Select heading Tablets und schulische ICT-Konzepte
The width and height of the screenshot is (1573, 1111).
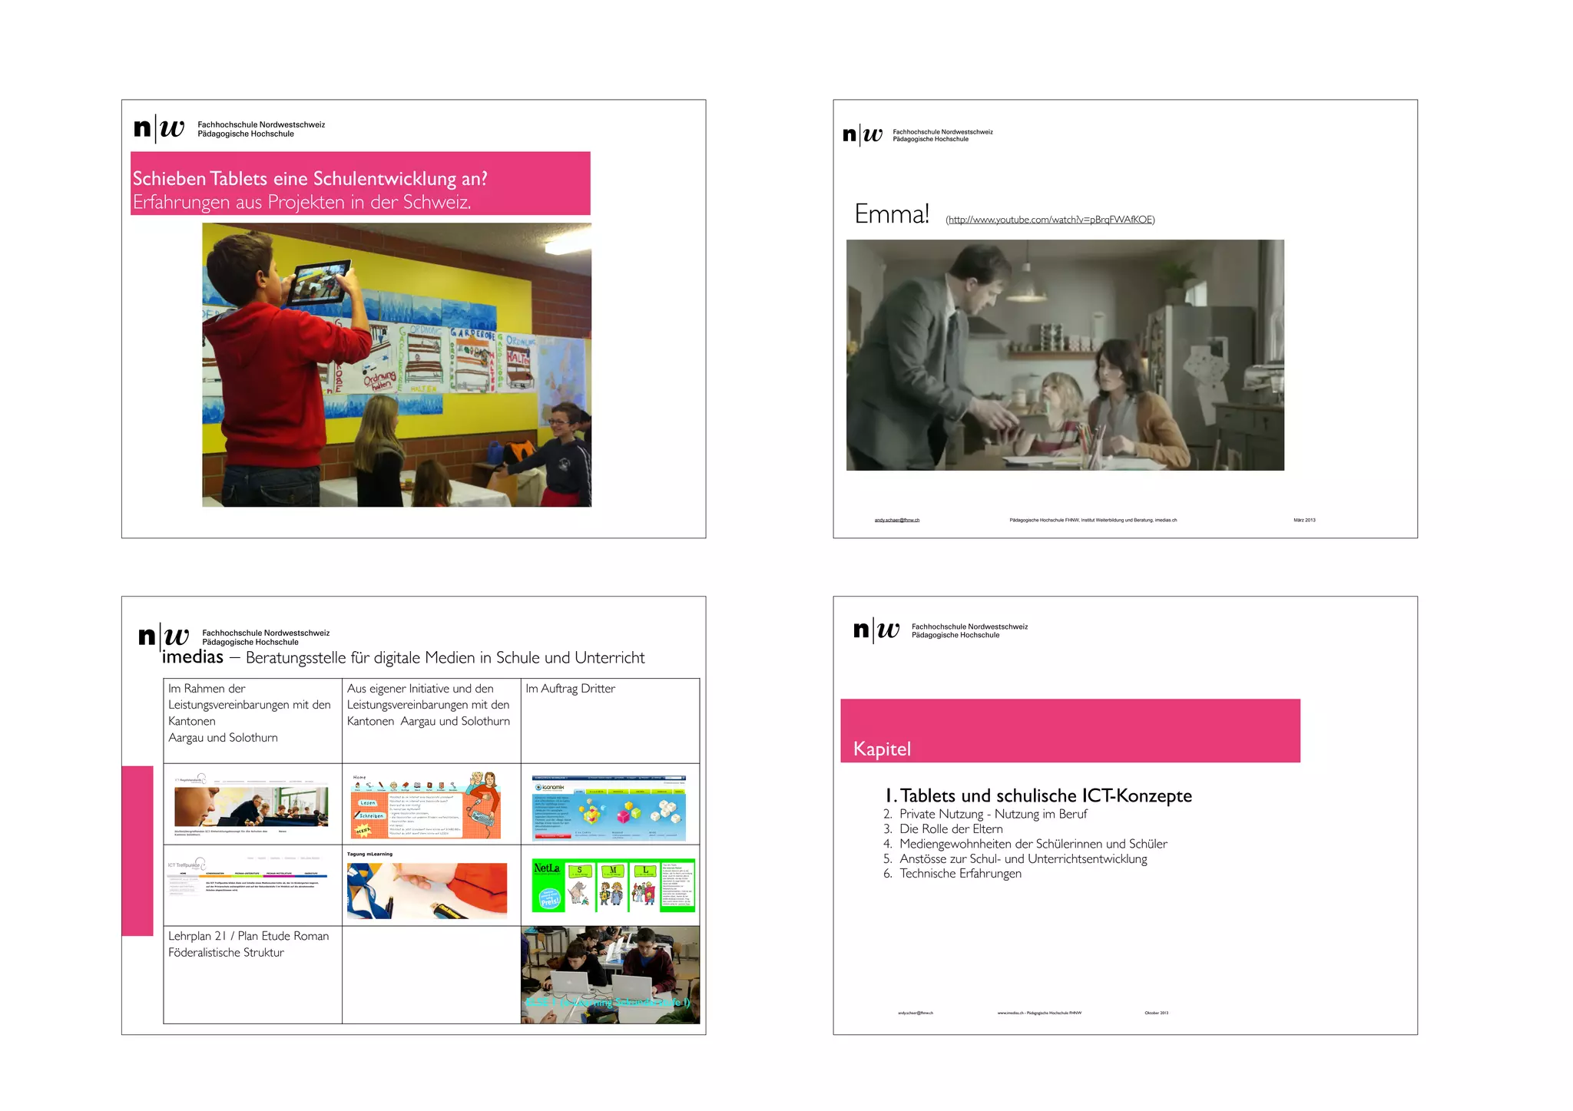point(1038,795)
